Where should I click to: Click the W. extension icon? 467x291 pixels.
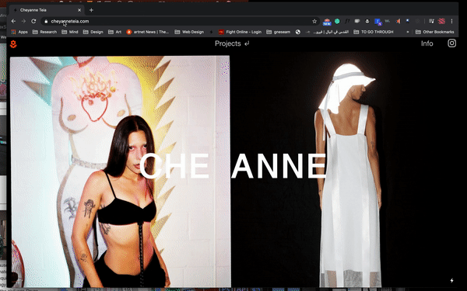pos(388,21)
